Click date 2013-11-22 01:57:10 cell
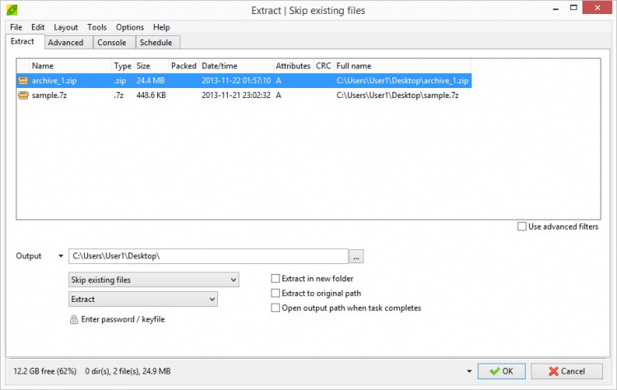Image resolution: width=617 pixels, height=390 pixels. 236,81
